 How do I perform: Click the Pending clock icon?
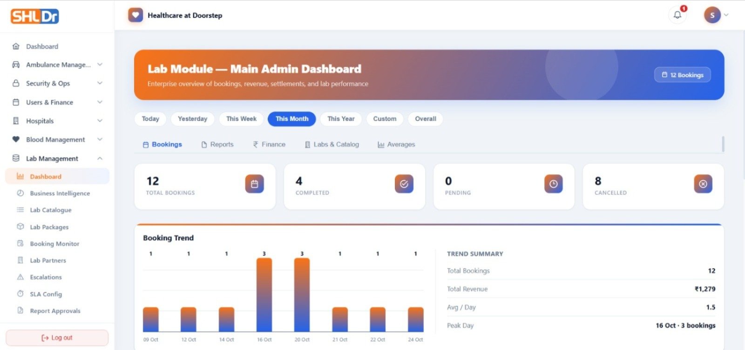tap(554, 184)
